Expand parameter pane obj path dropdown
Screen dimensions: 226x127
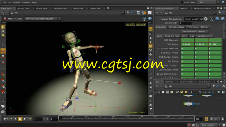coord(215,13)
